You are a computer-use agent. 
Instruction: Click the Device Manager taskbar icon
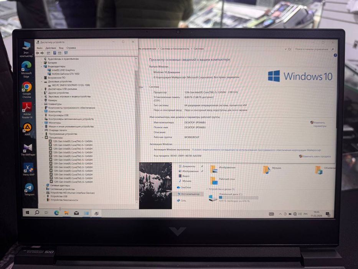pos(96,213)
